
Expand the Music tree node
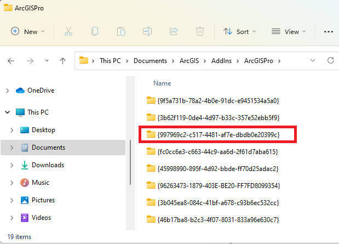12,183
